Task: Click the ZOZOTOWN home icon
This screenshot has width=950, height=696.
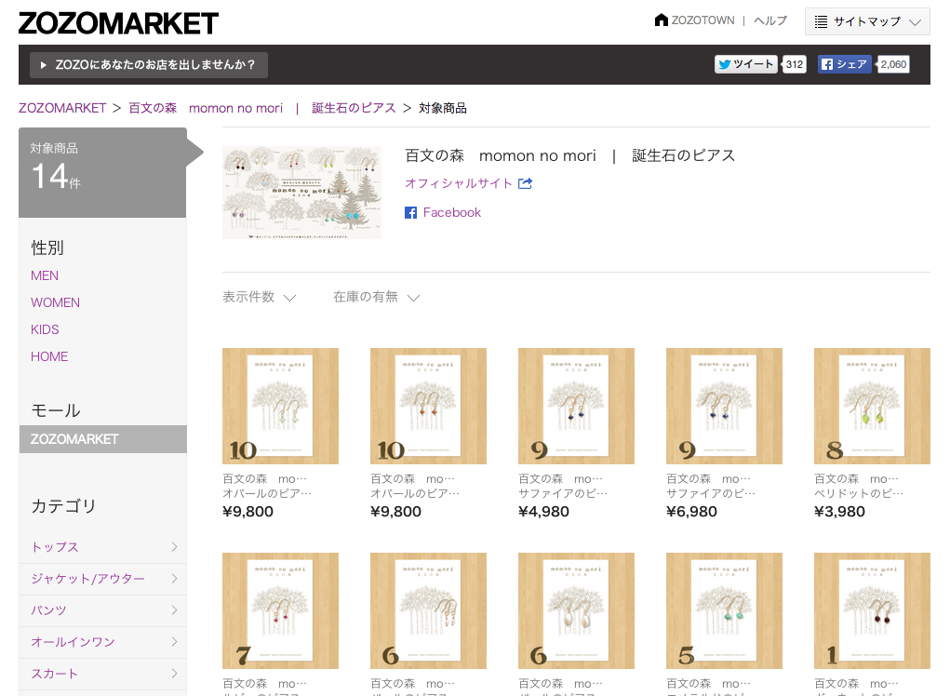Action: point(661,20)
